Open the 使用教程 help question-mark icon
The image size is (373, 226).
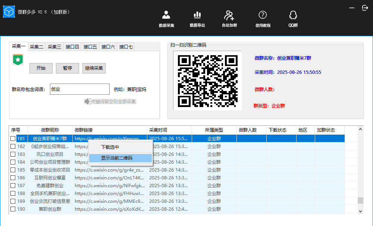[263, 15]
